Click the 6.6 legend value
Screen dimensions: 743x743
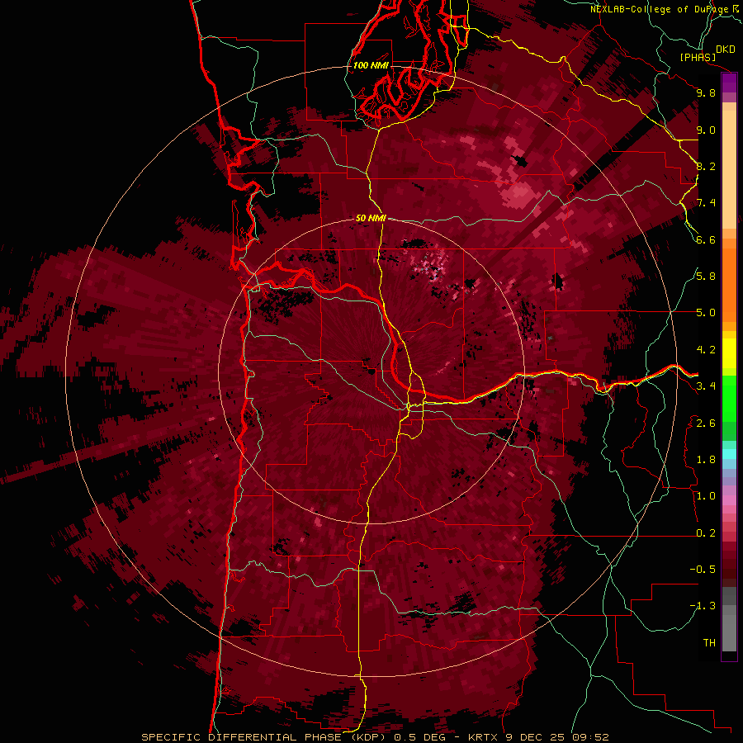pos(706,239)
